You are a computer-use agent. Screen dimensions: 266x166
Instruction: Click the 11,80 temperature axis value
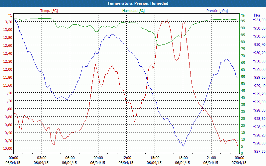coord(7,77)
